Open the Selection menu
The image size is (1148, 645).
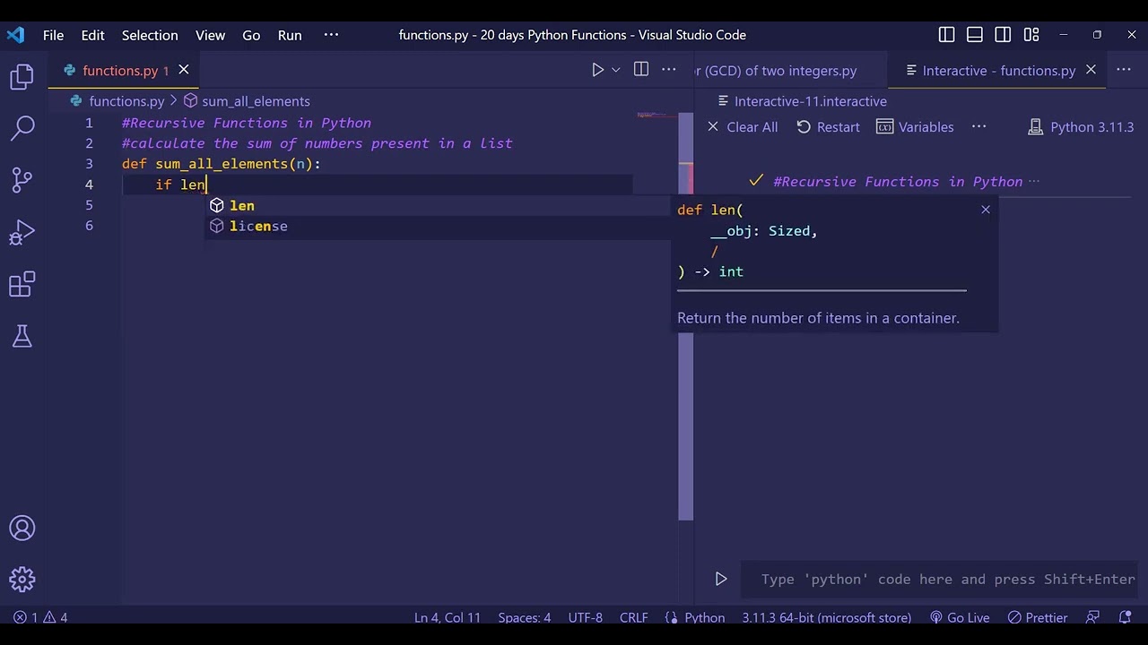coord(150,35)
